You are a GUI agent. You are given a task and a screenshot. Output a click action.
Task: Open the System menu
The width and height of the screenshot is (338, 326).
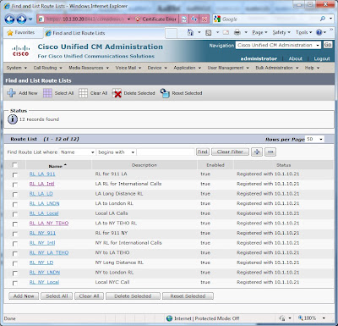click(x=17, y=68)
